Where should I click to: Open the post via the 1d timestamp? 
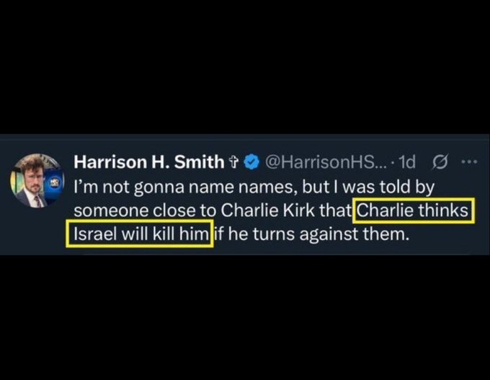click(x=408, y=162)
